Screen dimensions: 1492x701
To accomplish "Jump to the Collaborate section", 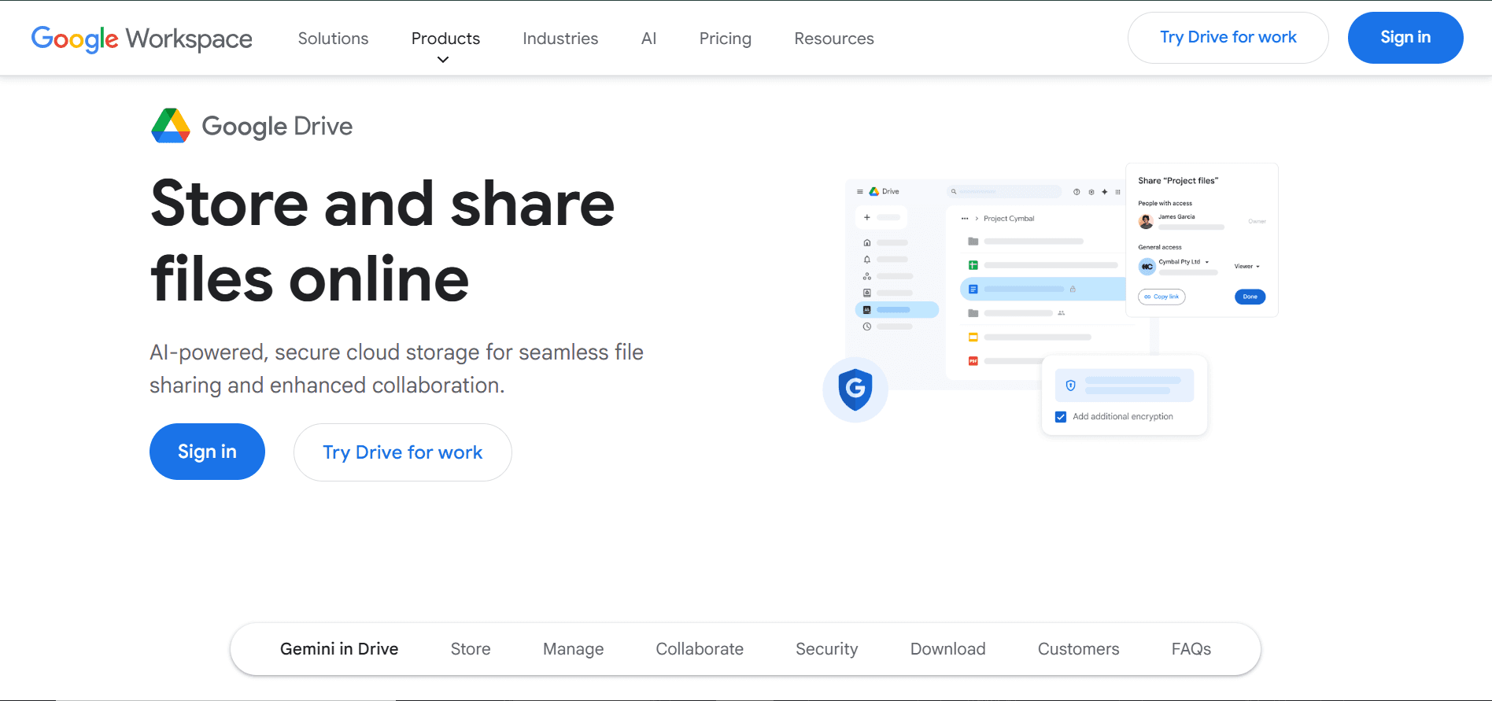I will click(700, 649).
